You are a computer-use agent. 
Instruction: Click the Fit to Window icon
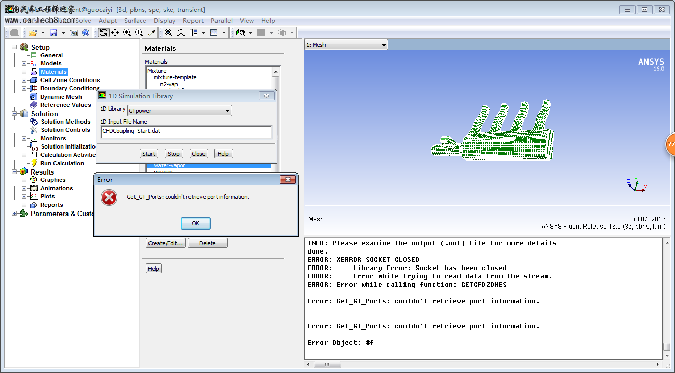[168, 33]
